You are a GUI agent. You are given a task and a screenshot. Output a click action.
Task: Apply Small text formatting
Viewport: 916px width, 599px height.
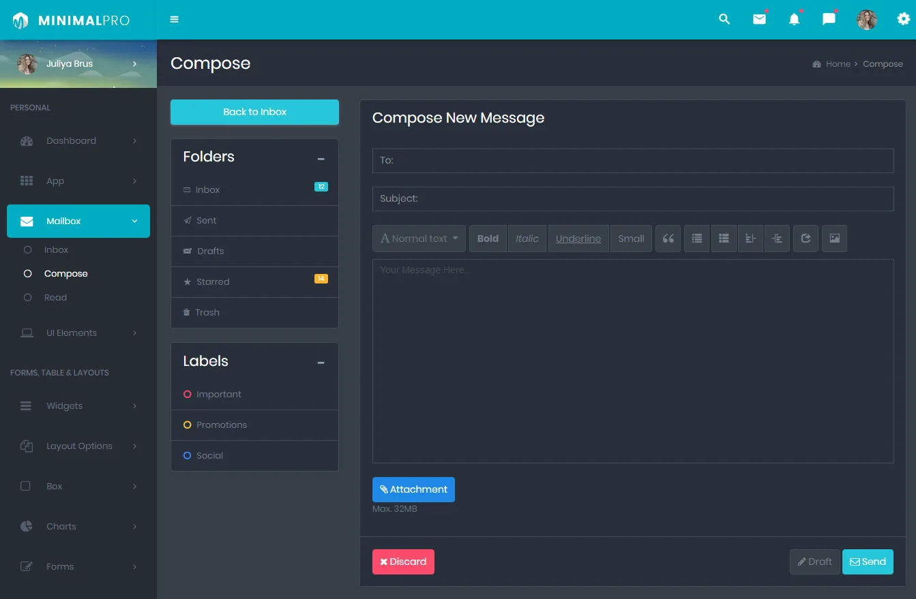631,239
